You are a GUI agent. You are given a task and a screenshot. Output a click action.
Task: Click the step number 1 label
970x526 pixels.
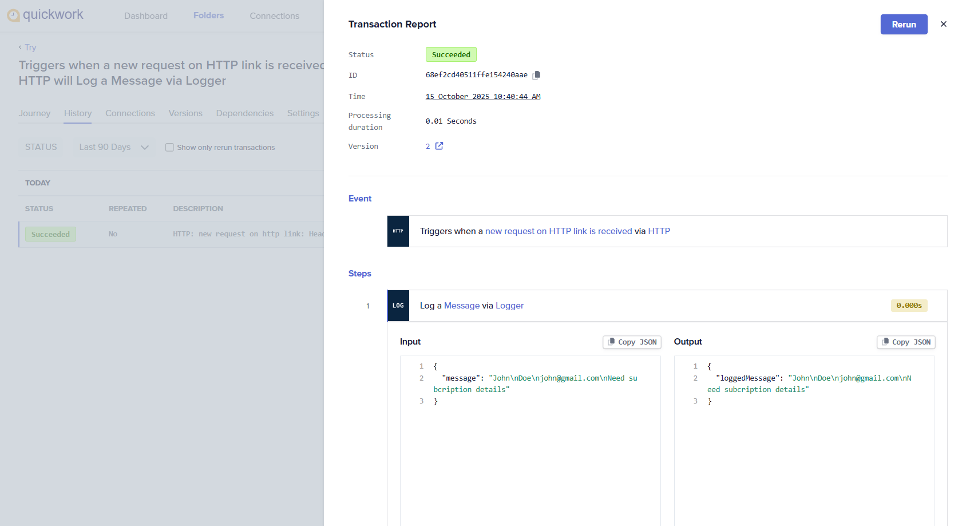(368, 306)
